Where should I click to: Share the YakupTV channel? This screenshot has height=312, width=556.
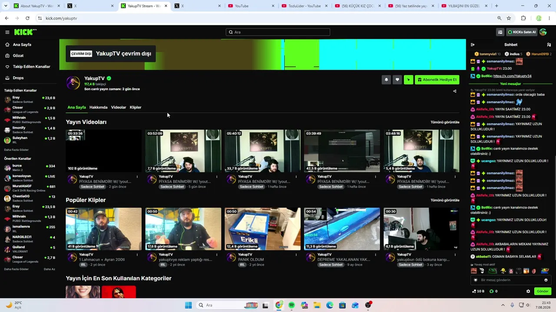pos(455,91)
